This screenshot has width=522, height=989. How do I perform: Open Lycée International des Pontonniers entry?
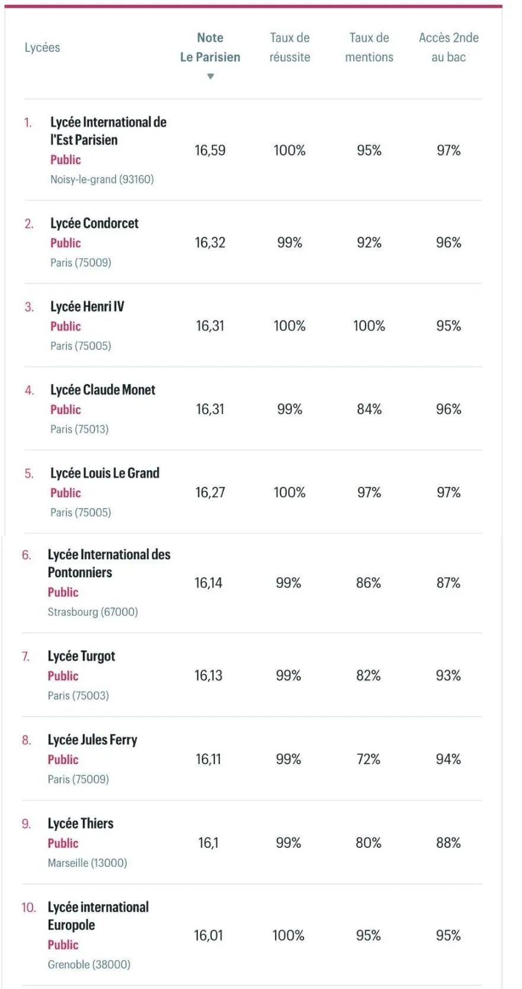coord(109,563)
